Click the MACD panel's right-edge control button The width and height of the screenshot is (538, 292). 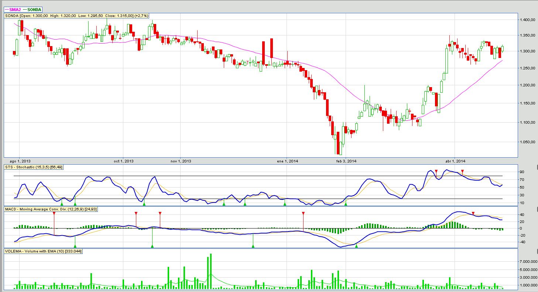[536, 210]
